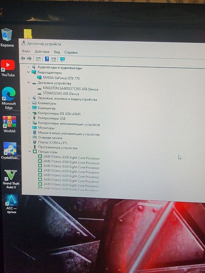Expand Аудиовходы и аудиовыходы category
The height and width of the screenshot is (273, 205).
(x=29, y=67)
